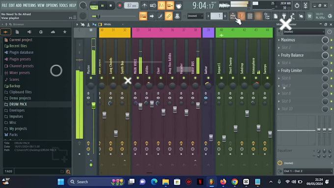Viewport: 334px width, 188px height.
Task: Click the Guitar track volume fader
Action: (211, 137)
